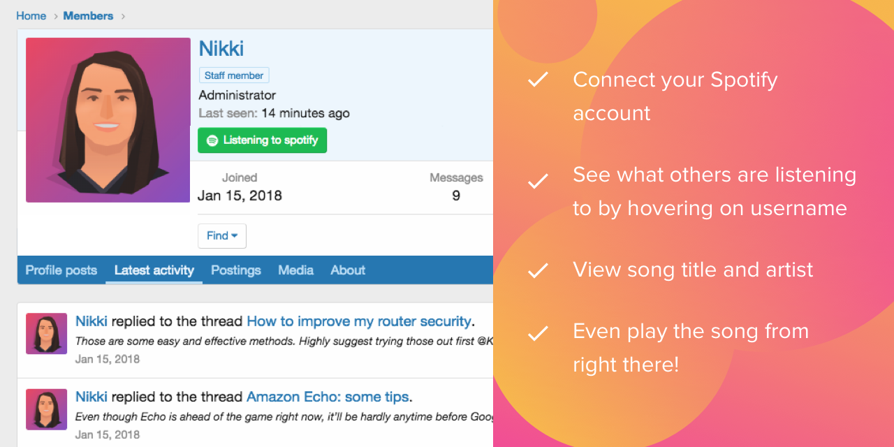Image resolution: width=894 pixels, height=447 pixels.
Task: Go to the Media tab
Action: [295, 270]
